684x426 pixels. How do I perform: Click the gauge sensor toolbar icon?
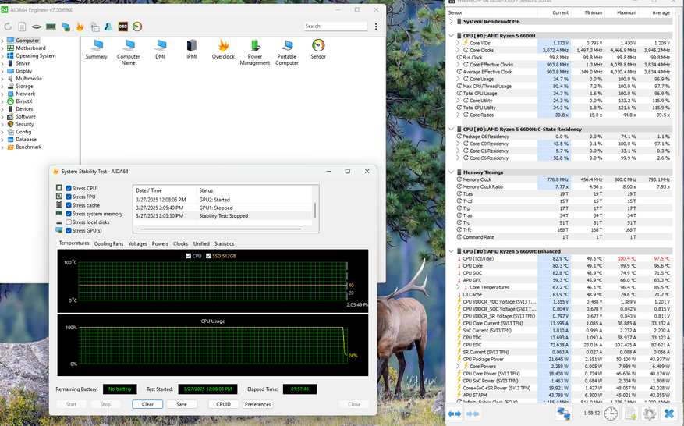[137, 27]
